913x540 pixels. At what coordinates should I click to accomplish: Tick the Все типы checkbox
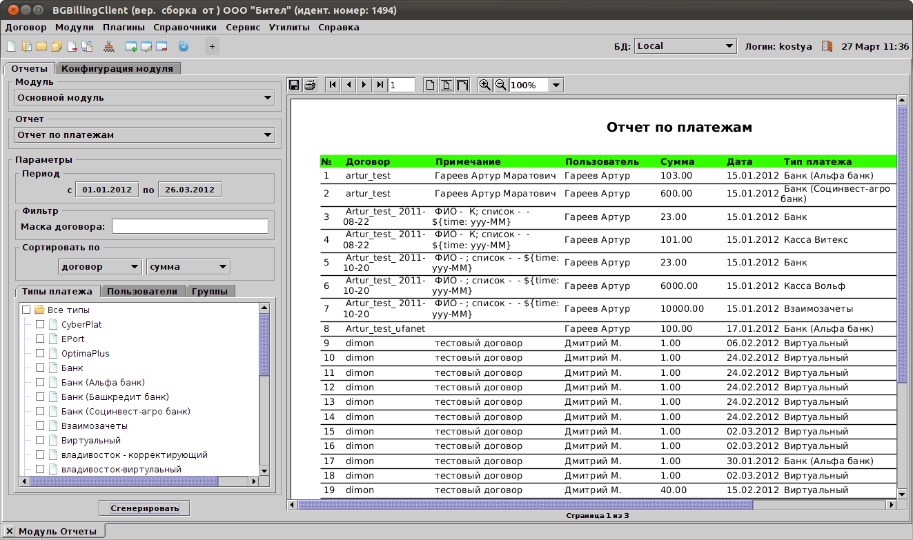26,310
